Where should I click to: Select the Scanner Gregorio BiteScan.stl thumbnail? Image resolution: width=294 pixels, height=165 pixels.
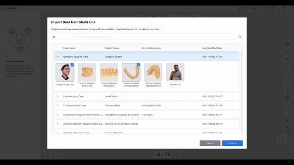coord(87,72)
